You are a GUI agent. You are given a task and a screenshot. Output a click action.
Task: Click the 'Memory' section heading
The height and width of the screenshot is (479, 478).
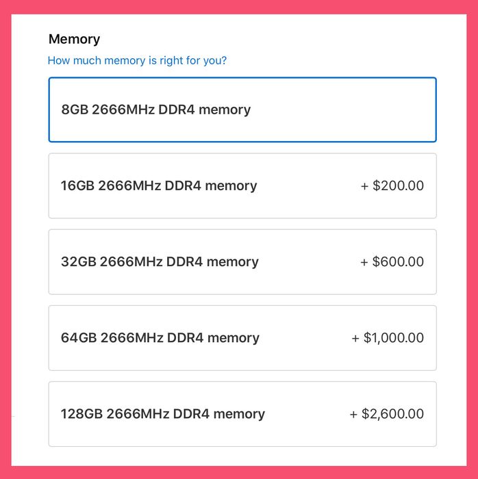(x=74, y=39)
